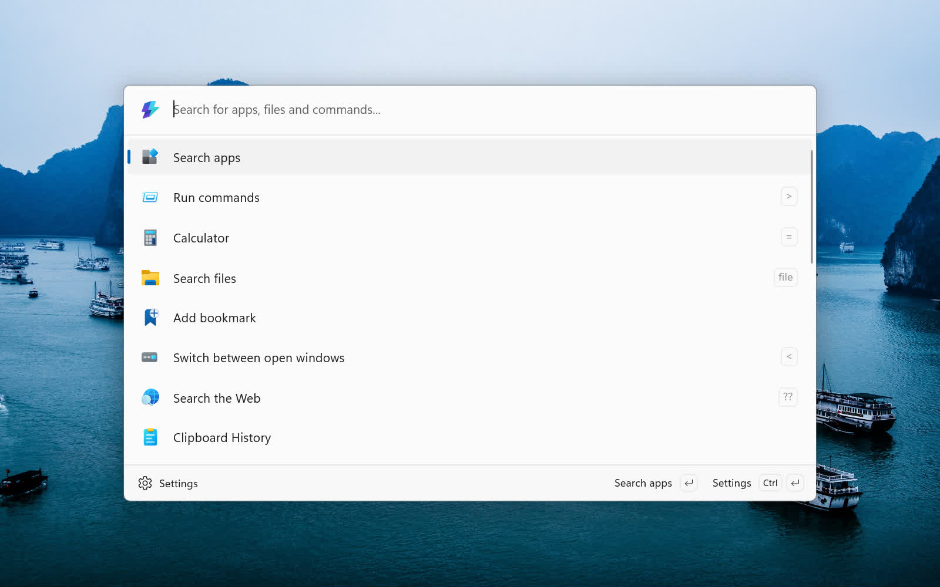Open Run commands via its terminal icon

(x=150, y=197)
